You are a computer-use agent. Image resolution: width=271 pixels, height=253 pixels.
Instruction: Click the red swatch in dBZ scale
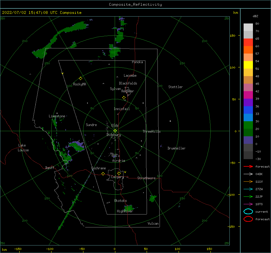pos(248,42)
